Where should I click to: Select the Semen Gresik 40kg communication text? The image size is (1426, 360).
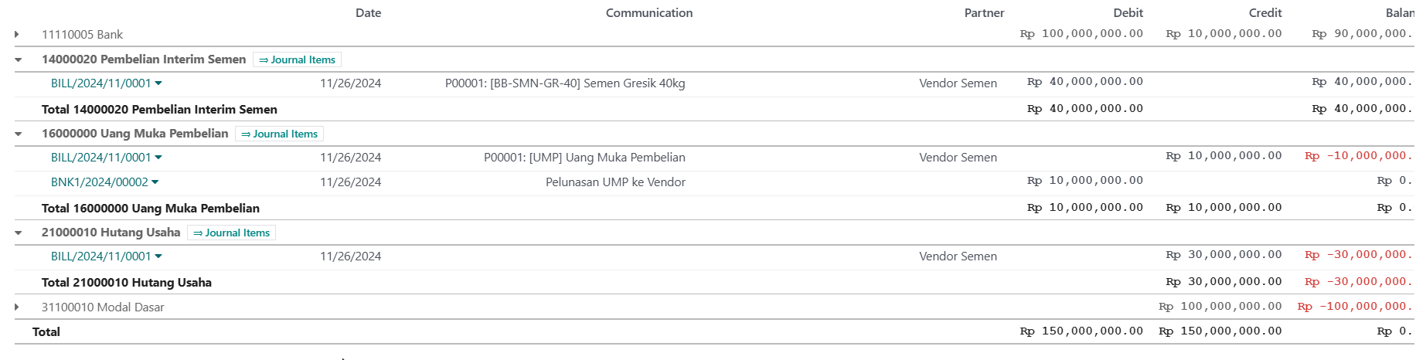[x=635, y=83]
